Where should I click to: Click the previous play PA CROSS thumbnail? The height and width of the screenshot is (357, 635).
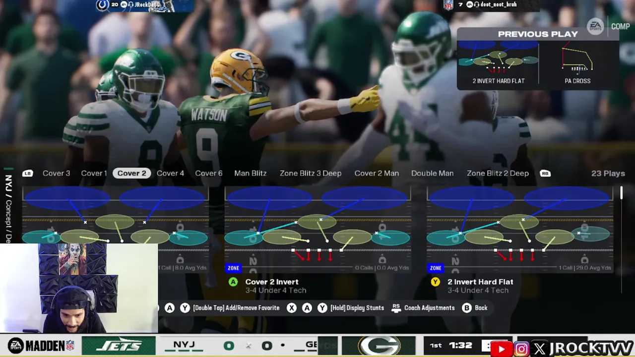pos(577,62)
